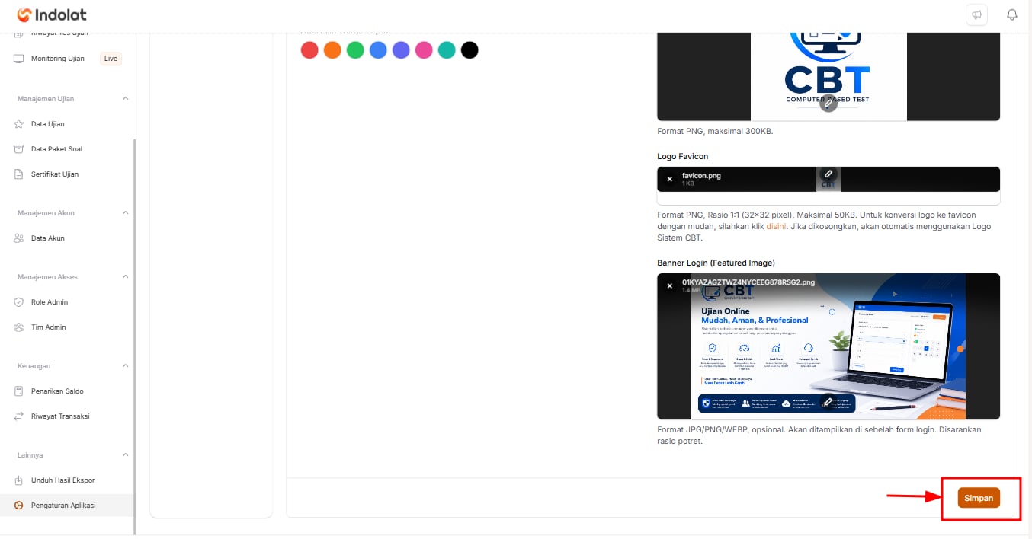The width and height of the screenshot is (1032, 539).
Task: Click the Riwayat Transaksi arrows icon
Action: click(19, 416)
